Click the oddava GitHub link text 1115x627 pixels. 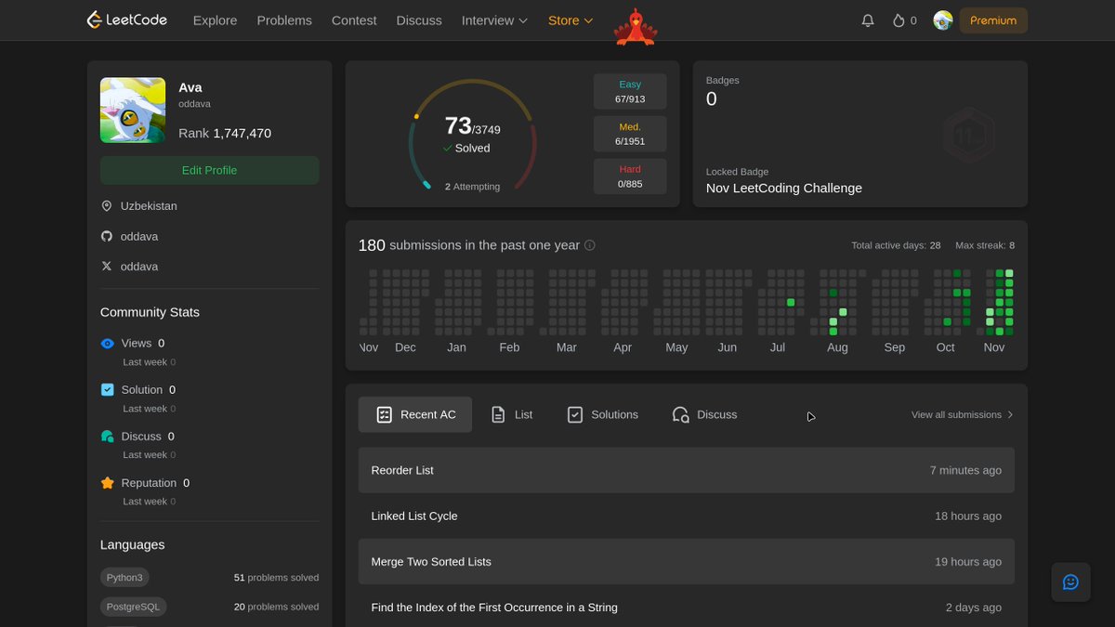139,237
